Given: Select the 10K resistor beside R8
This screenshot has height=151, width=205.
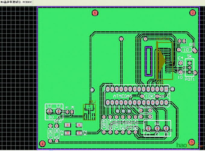Looking at the screenshot, I should point(150,96).
